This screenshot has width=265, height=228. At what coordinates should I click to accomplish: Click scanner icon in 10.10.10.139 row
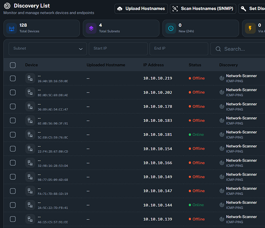[222, 219]
